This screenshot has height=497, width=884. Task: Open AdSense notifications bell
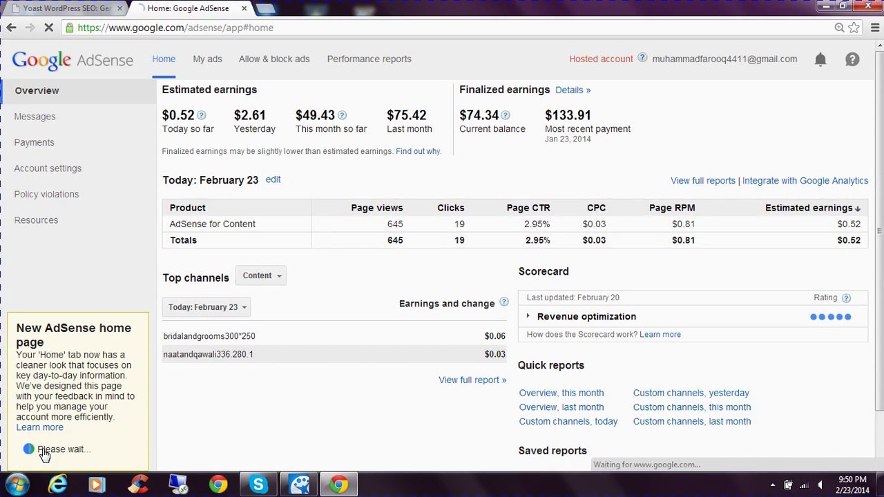[x=820, y=59]
